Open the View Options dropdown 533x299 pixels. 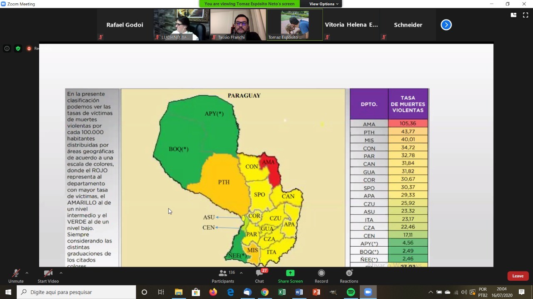pos(324,4)
